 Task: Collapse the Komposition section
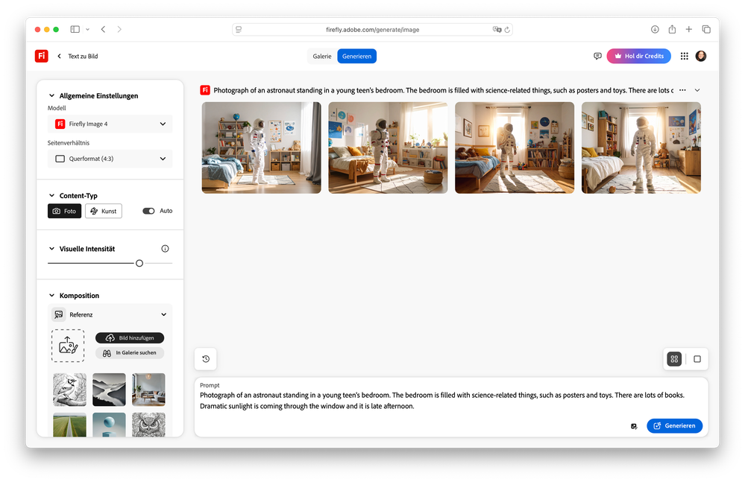pos(51,296)
